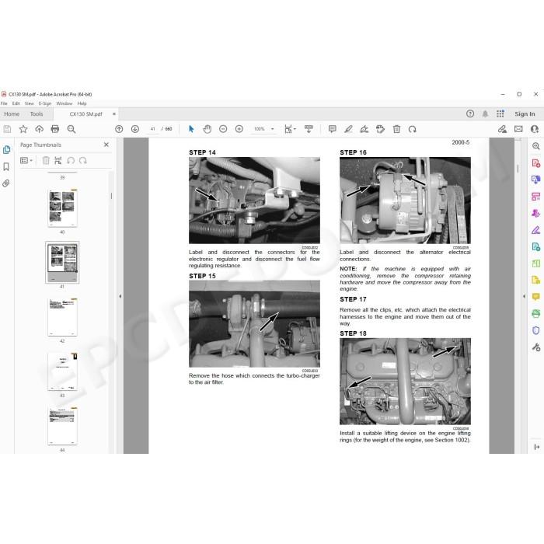Select the Highlight text pen tool
The height and width of the screenshot is (544, 544).
click(x=348, y=129)
